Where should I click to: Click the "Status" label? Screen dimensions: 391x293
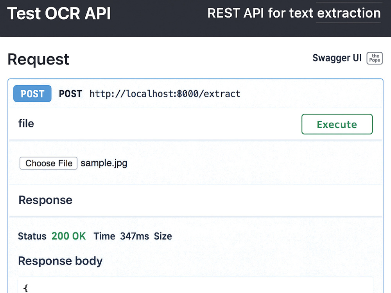click(x=32, y=236)
